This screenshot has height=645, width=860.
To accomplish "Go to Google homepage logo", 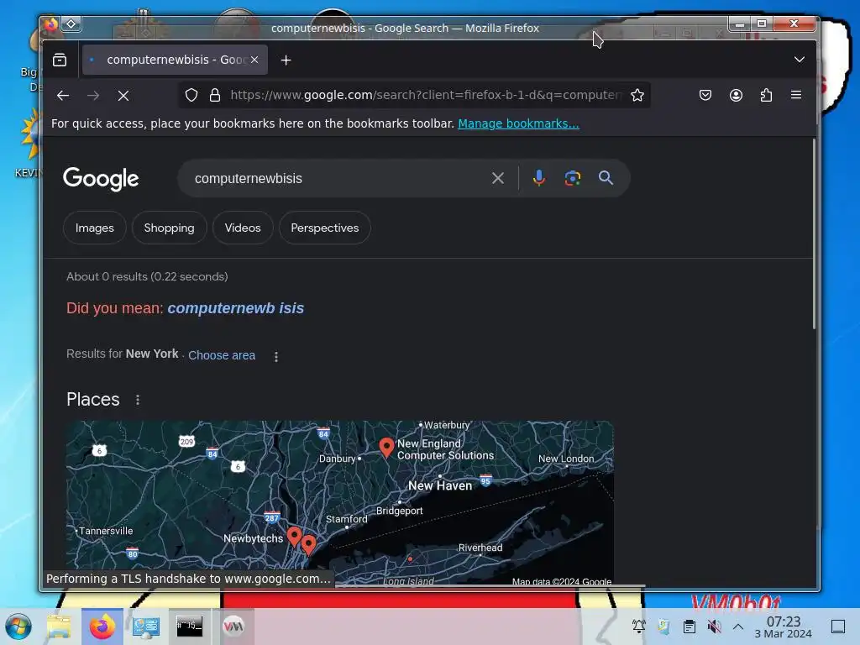I will (x=101, y=179).
